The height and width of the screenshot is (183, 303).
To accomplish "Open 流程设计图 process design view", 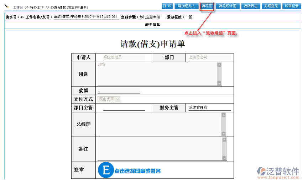I will coord(228,6).
